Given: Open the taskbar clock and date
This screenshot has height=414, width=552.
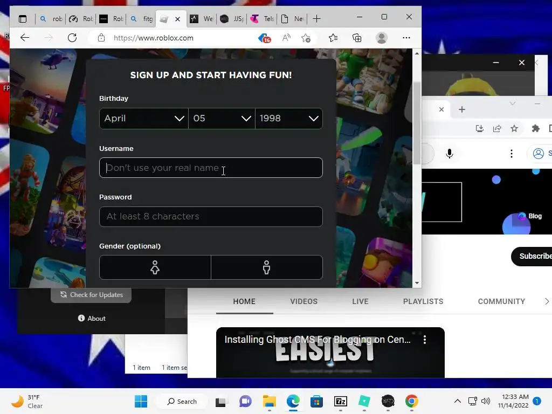Looking at the screenshot, I should pyautogui.click(x=513, y=401).
